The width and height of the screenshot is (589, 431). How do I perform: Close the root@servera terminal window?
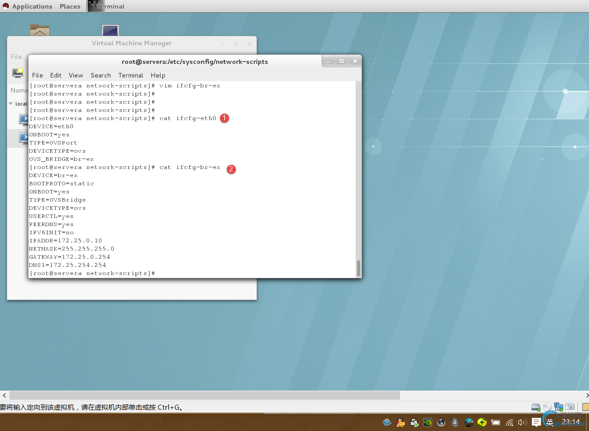(355, 61)
